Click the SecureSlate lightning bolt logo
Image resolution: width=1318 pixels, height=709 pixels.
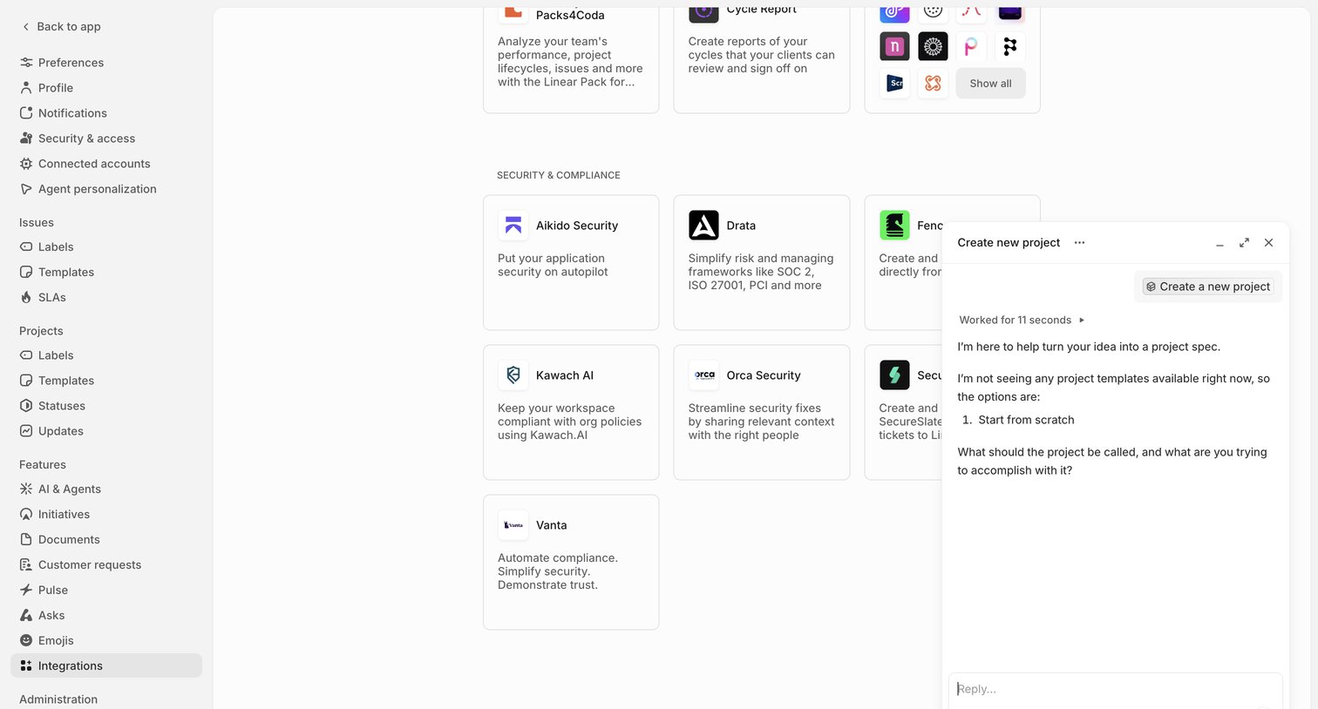(x=894, y=375)
